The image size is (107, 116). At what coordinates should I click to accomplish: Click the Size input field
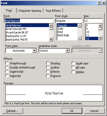[93, 21]
